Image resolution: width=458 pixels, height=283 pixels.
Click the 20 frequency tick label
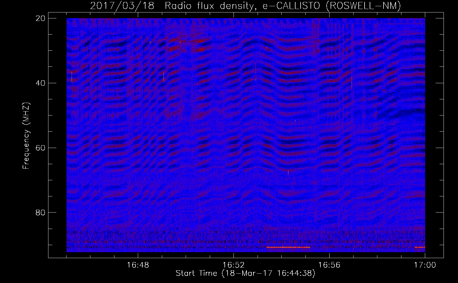coord(40,18)
